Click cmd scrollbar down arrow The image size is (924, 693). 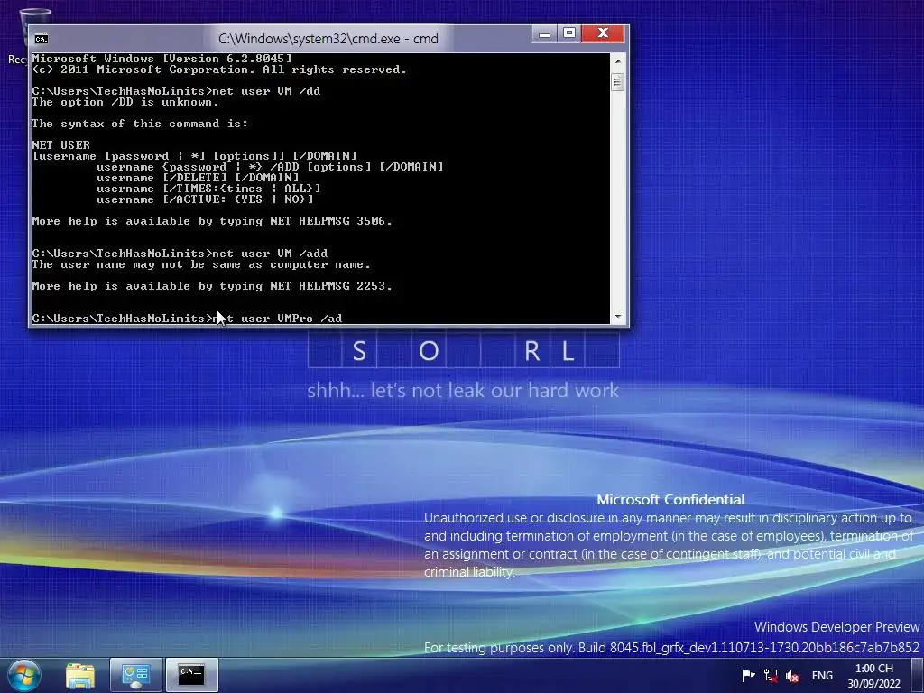617,317
